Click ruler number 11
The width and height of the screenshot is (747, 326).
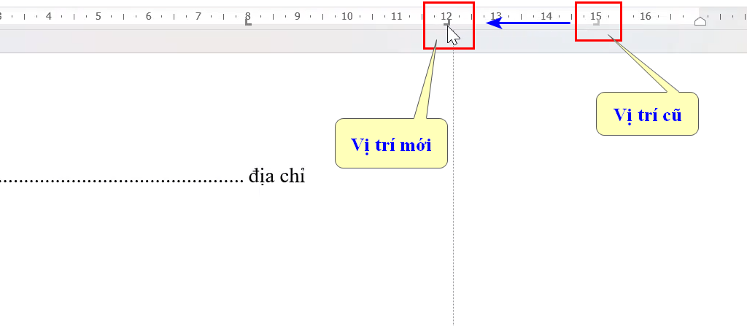(x=396, y=16)
